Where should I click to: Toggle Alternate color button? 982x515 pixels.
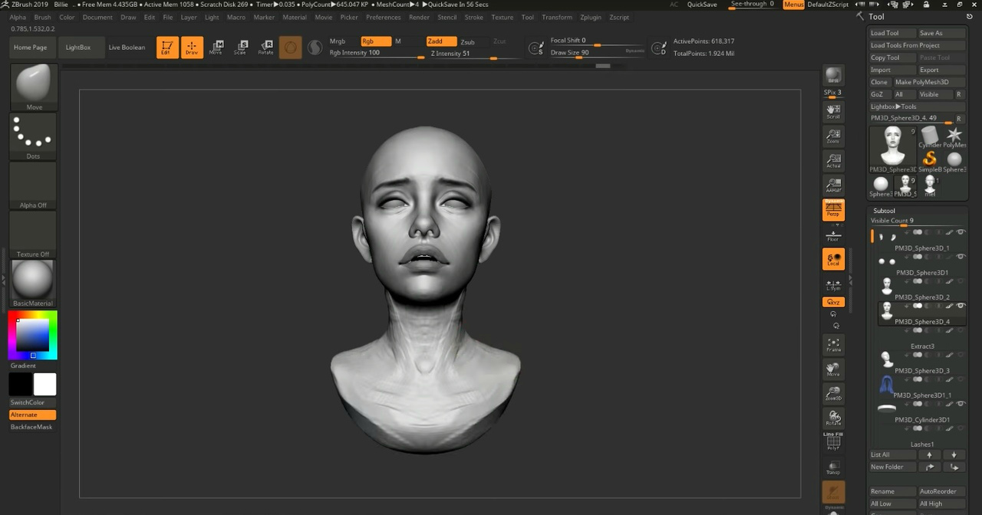pyautogui.click(x=33, y=415)
